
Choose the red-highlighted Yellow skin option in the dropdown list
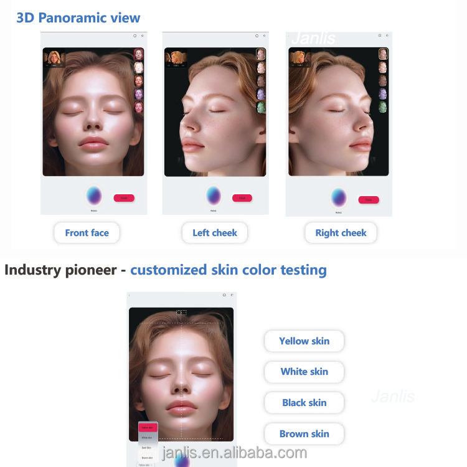[x=148, y=427]
